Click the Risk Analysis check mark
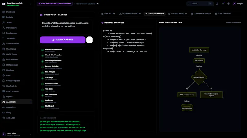The image size is (247, 138). coord(42,73)
